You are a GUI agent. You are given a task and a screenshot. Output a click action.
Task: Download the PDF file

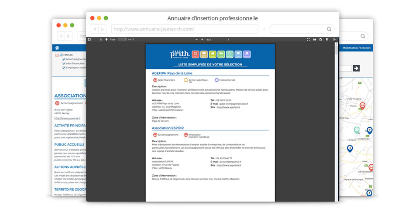[x=321, y=40]
